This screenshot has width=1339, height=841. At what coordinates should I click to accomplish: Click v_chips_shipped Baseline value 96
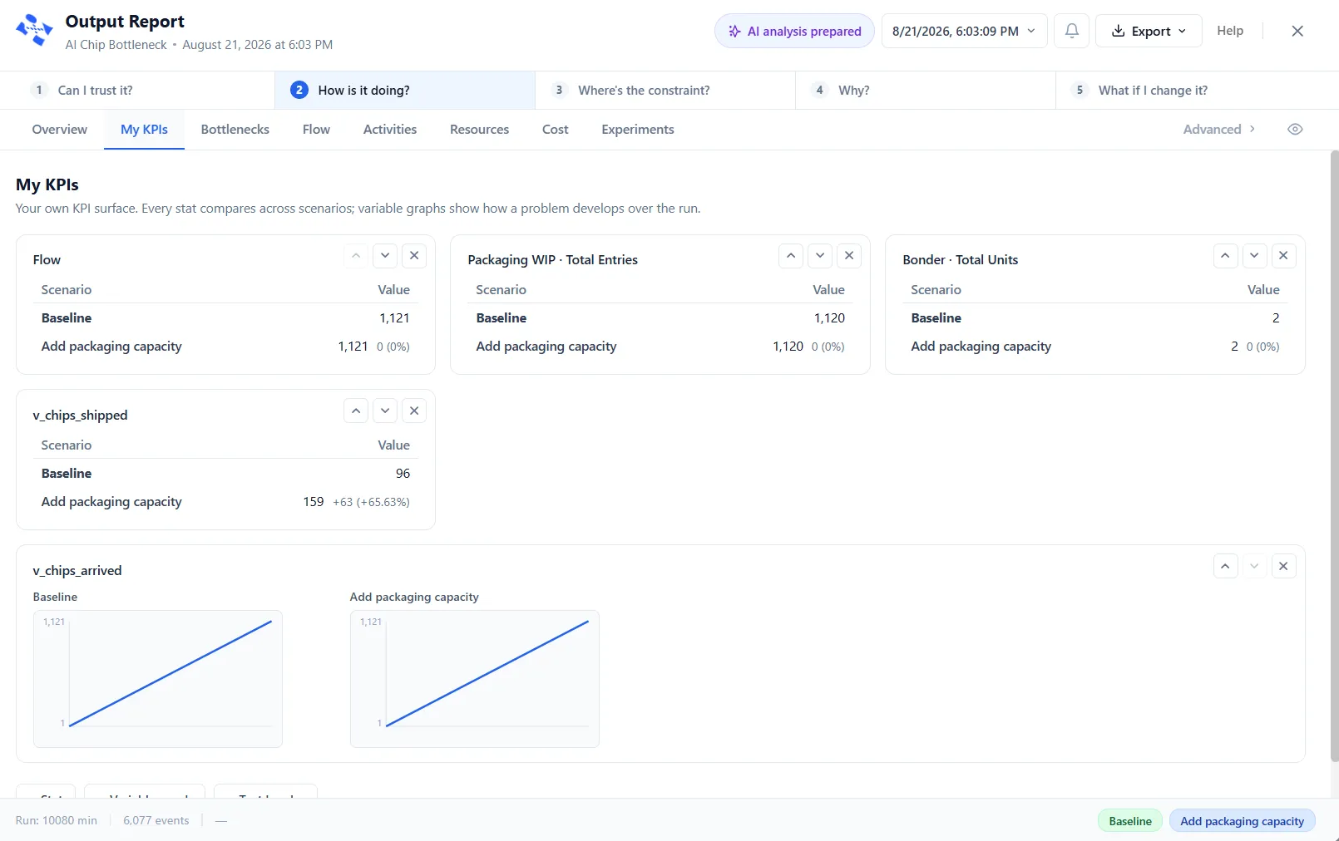point(403,473)
